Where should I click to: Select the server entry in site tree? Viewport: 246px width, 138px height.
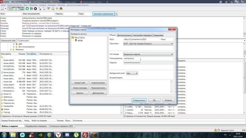[x=80, y=41]
